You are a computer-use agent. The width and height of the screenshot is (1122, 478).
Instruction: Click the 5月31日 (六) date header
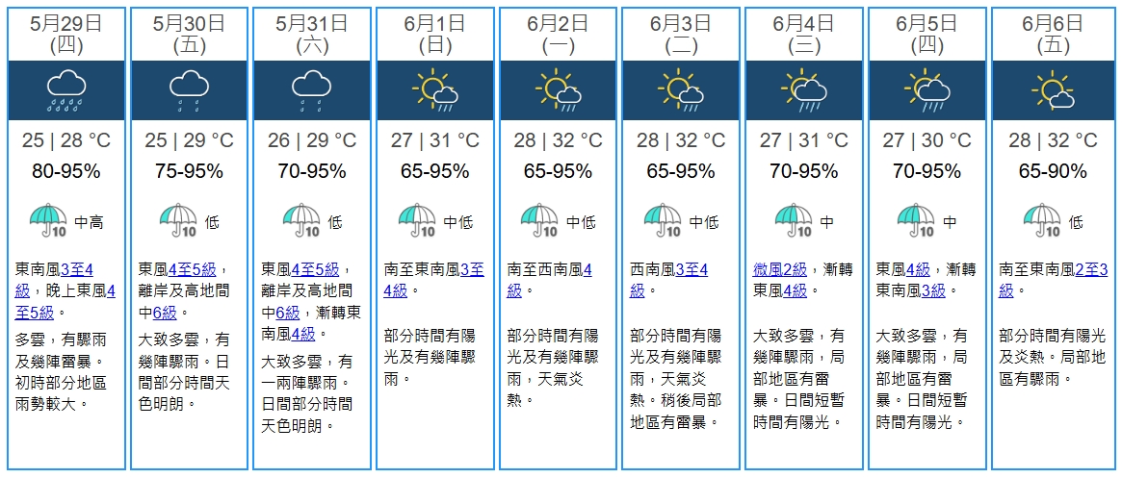point(312,34)
